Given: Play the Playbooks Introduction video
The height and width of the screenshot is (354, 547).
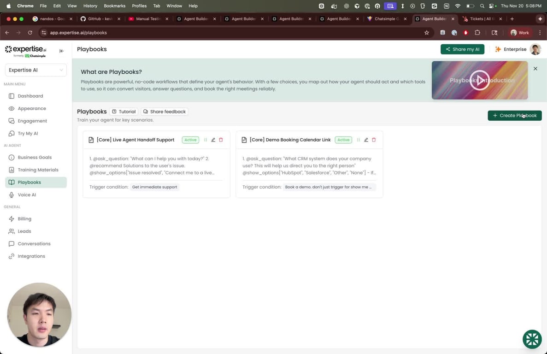Looking at the screenshot, I should (x=480, y=80).
